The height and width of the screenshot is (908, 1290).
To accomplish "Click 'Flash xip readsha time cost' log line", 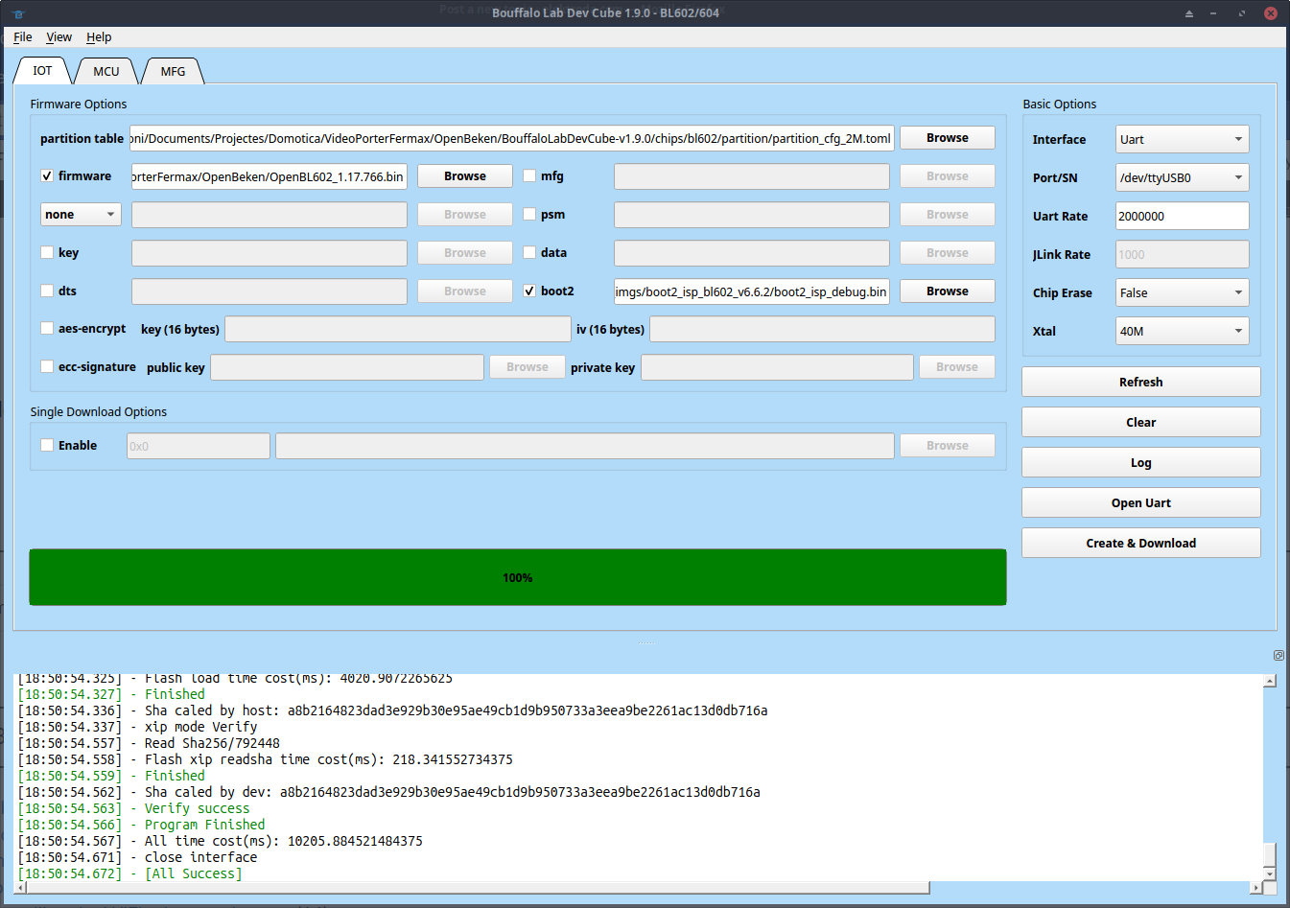I will tap(265, 759).
